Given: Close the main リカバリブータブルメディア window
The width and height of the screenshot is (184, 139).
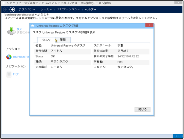Looking at the screenshot, I should tap(178, 2).
